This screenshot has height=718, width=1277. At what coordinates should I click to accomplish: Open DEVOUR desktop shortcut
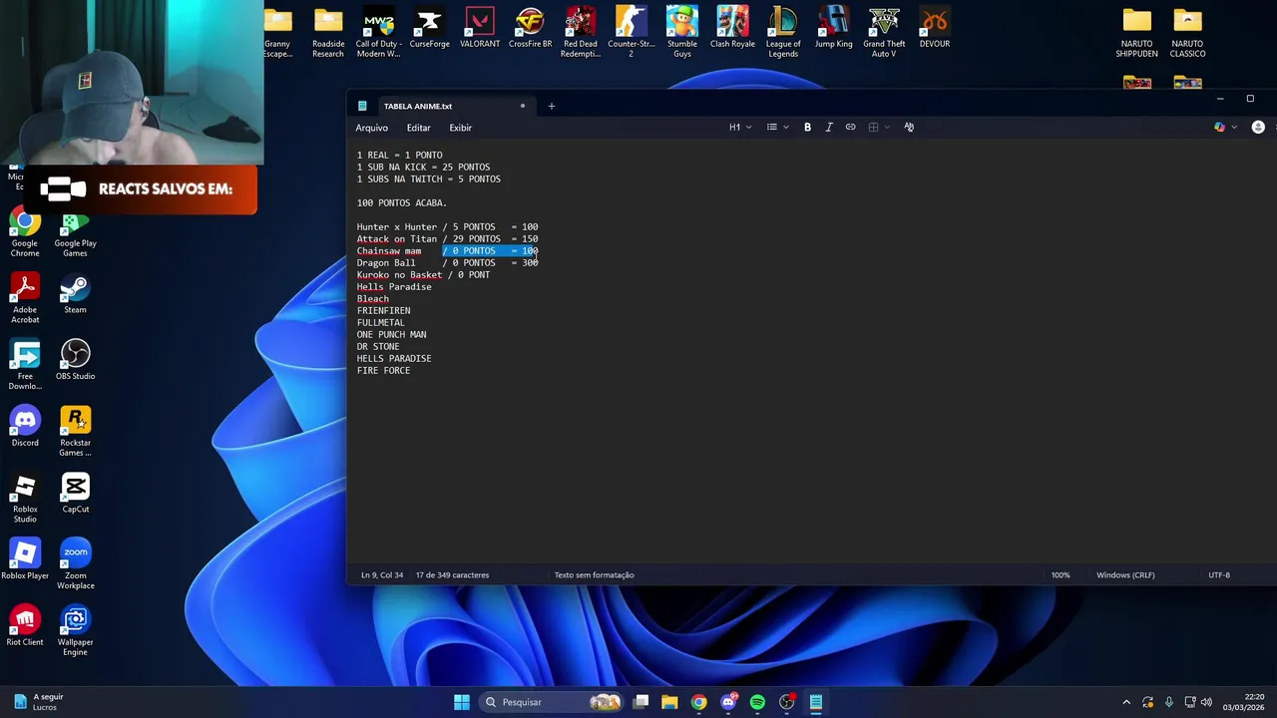click(x=935, y=28)
